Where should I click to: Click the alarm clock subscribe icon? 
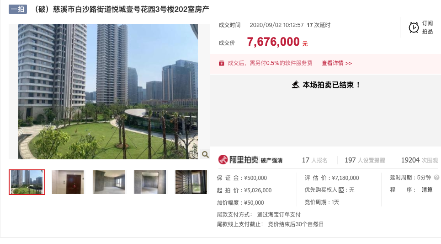[x=414, y=27]
